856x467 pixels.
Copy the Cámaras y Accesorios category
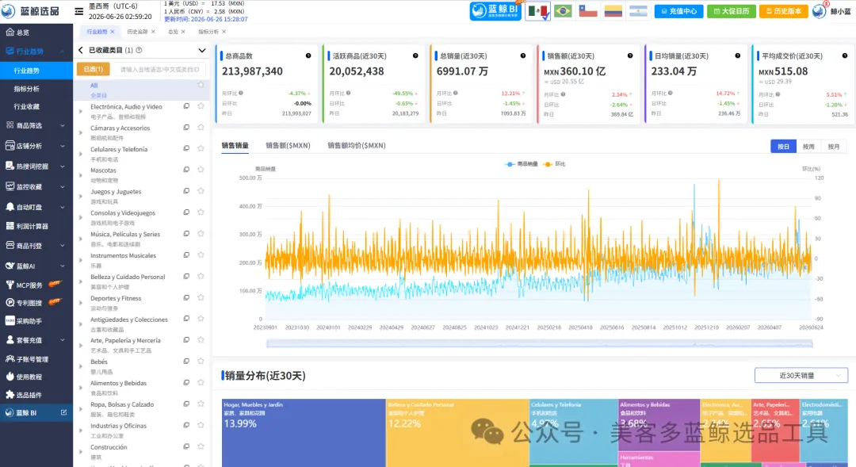186,128
